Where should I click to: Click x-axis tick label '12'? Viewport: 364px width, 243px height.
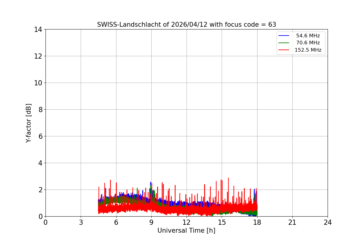pyautogui.click(x=187, y=222)
